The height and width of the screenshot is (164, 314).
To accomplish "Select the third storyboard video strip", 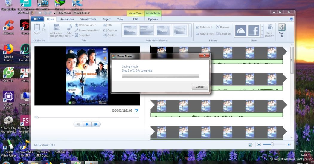I will (219, 106).
